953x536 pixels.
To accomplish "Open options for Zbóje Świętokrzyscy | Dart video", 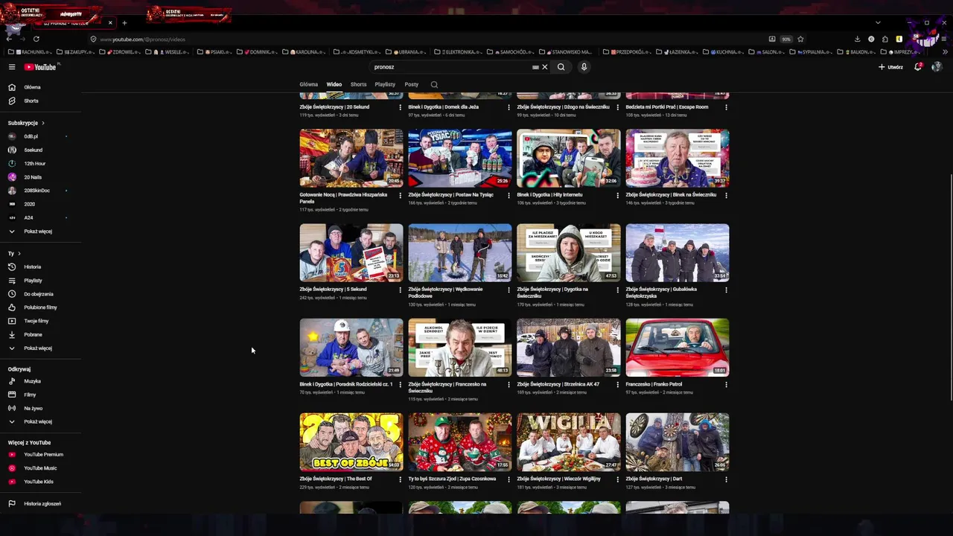I will 726,479.
